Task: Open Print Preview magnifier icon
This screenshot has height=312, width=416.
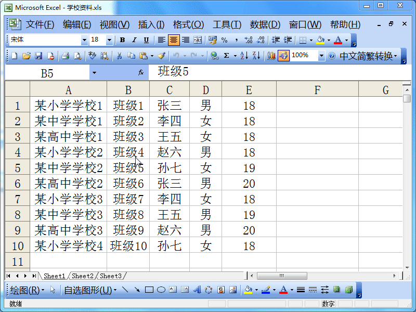Action: 77,56
